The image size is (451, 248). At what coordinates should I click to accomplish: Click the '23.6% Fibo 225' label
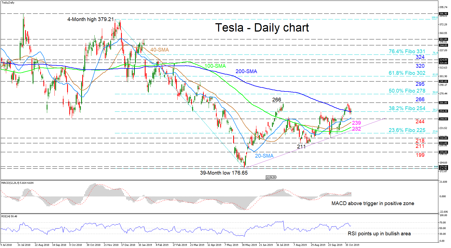[407, 130]
